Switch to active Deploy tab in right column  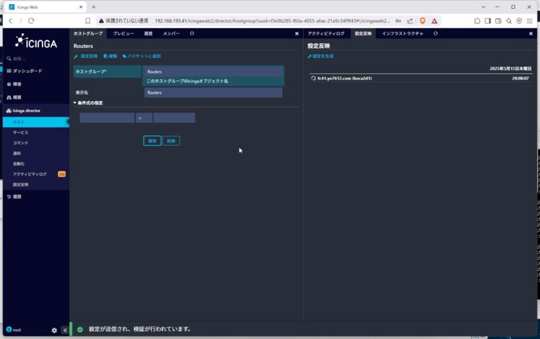363,33
